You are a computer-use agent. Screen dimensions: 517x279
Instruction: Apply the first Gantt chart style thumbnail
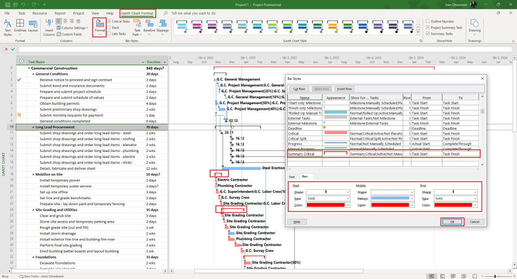click(x=182, y=27)
